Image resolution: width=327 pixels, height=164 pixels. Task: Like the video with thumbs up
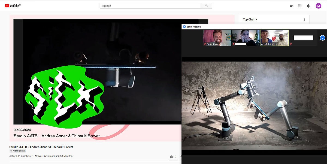[x=172, y=156]
